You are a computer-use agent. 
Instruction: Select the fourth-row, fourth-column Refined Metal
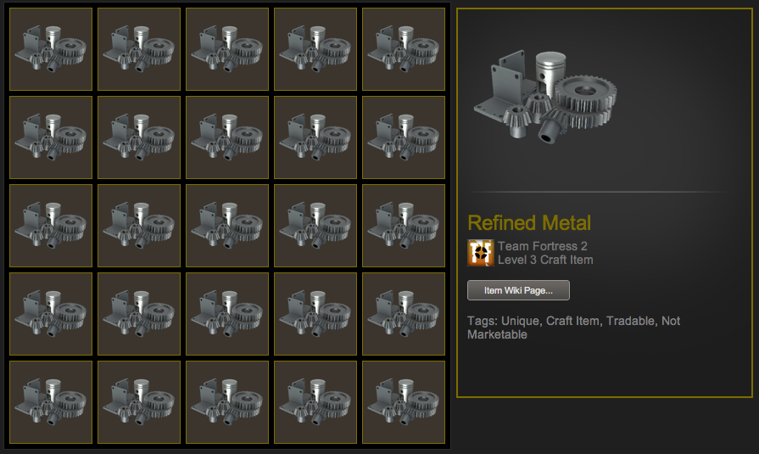[315, 313]
